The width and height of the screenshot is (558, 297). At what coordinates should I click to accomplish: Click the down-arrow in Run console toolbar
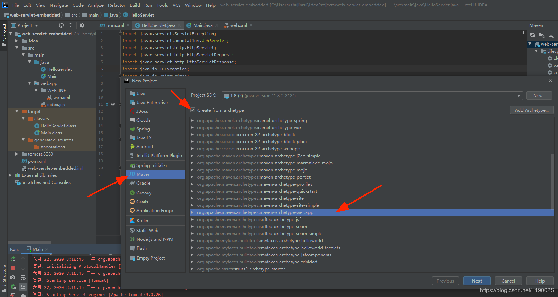(x=23, y=268)
